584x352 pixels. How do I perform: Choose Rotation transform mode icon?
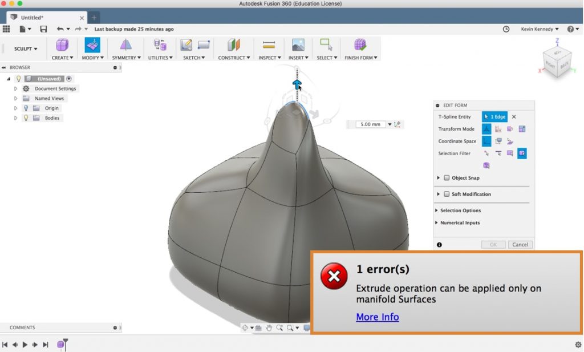pos(510,129)
